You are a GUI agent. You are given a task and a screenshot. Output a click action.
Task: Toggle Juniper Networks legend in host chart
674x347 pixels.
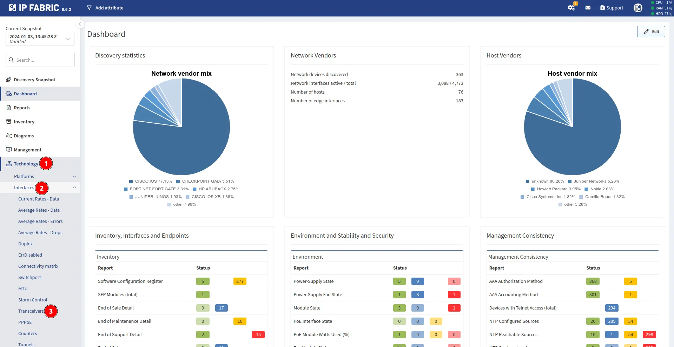[594, 181]
